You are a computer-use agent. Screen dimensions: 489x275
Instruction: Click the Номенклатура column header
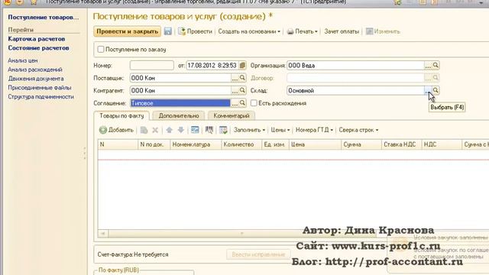click(196, 144)
